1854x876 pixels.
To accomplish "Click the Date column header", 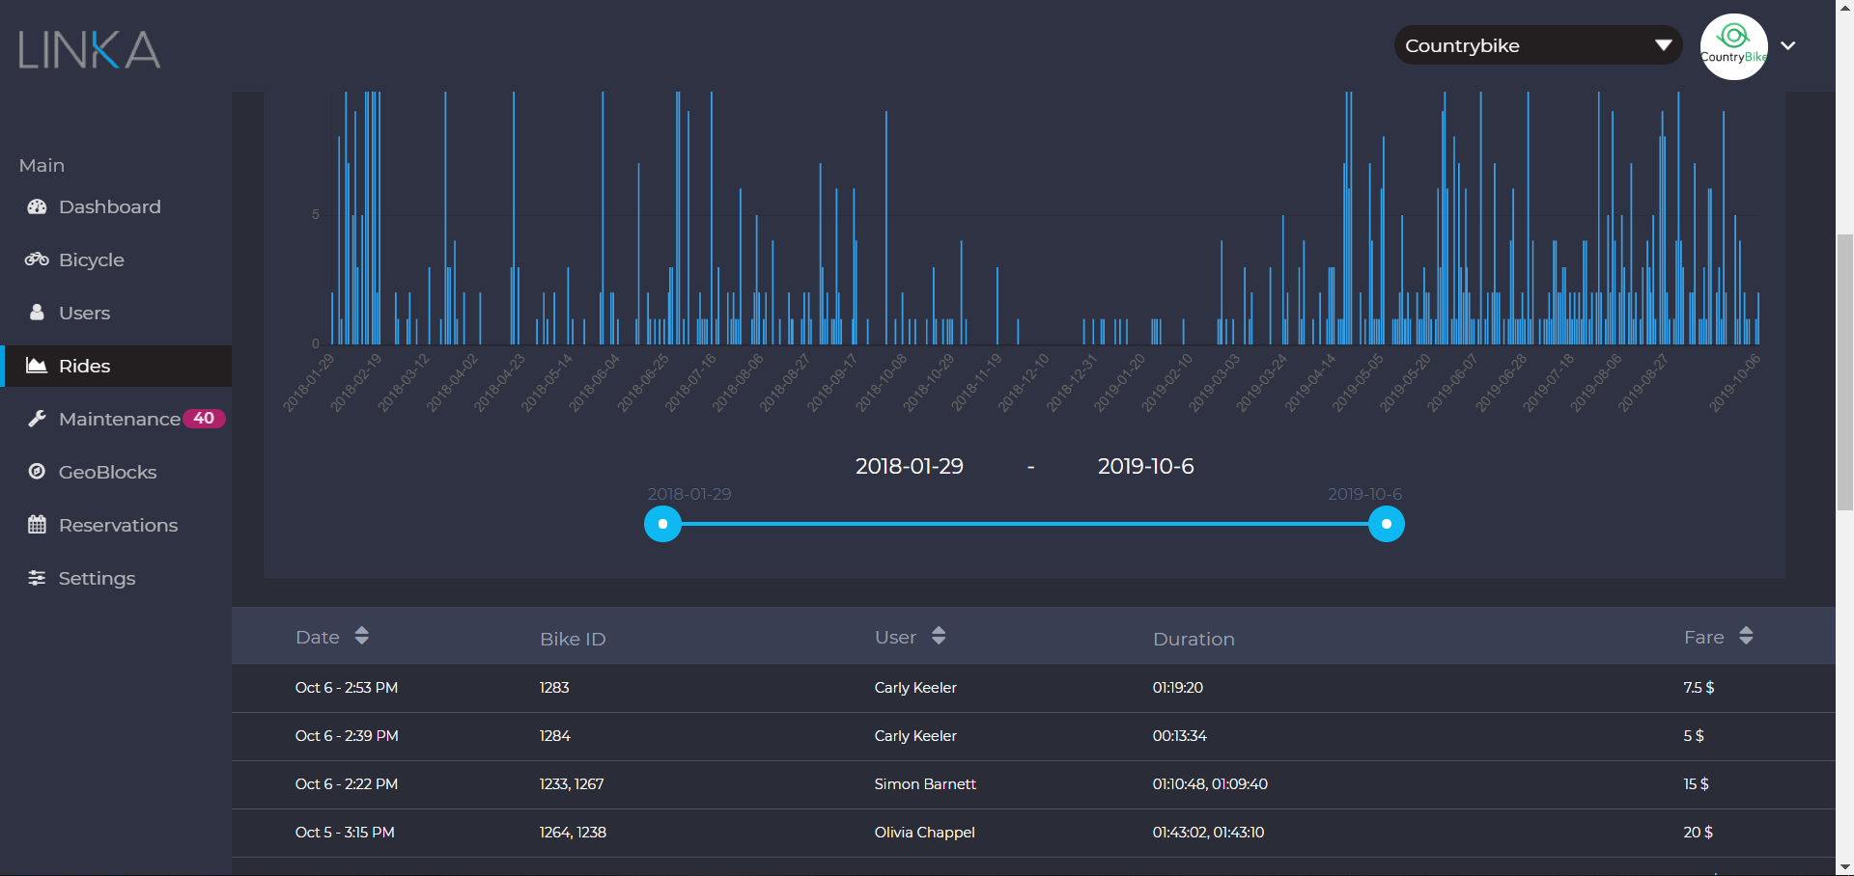I will (x=318, y=637).
